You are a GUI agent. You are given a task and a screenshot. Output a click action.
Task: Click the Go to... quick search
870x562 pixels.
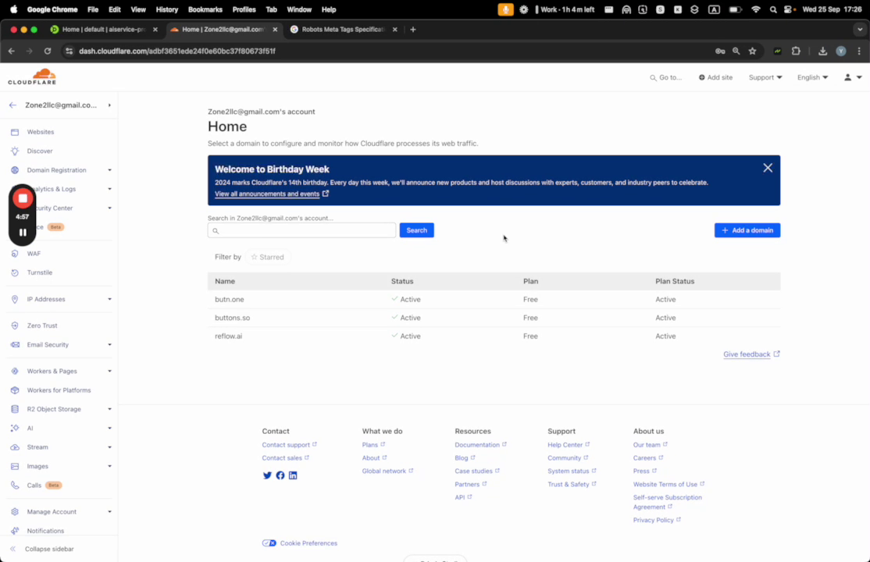(x=666, y=77)
